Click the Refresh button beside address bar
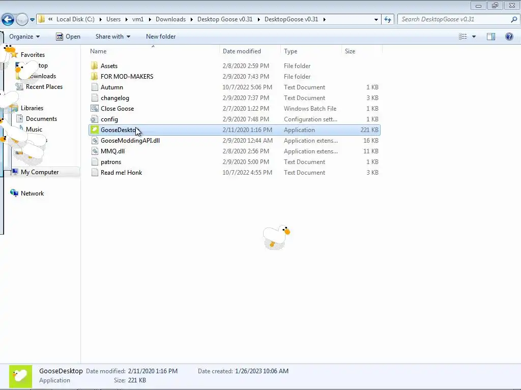The height and width of the screenshot is (390, 521). (x=387, y=20)
